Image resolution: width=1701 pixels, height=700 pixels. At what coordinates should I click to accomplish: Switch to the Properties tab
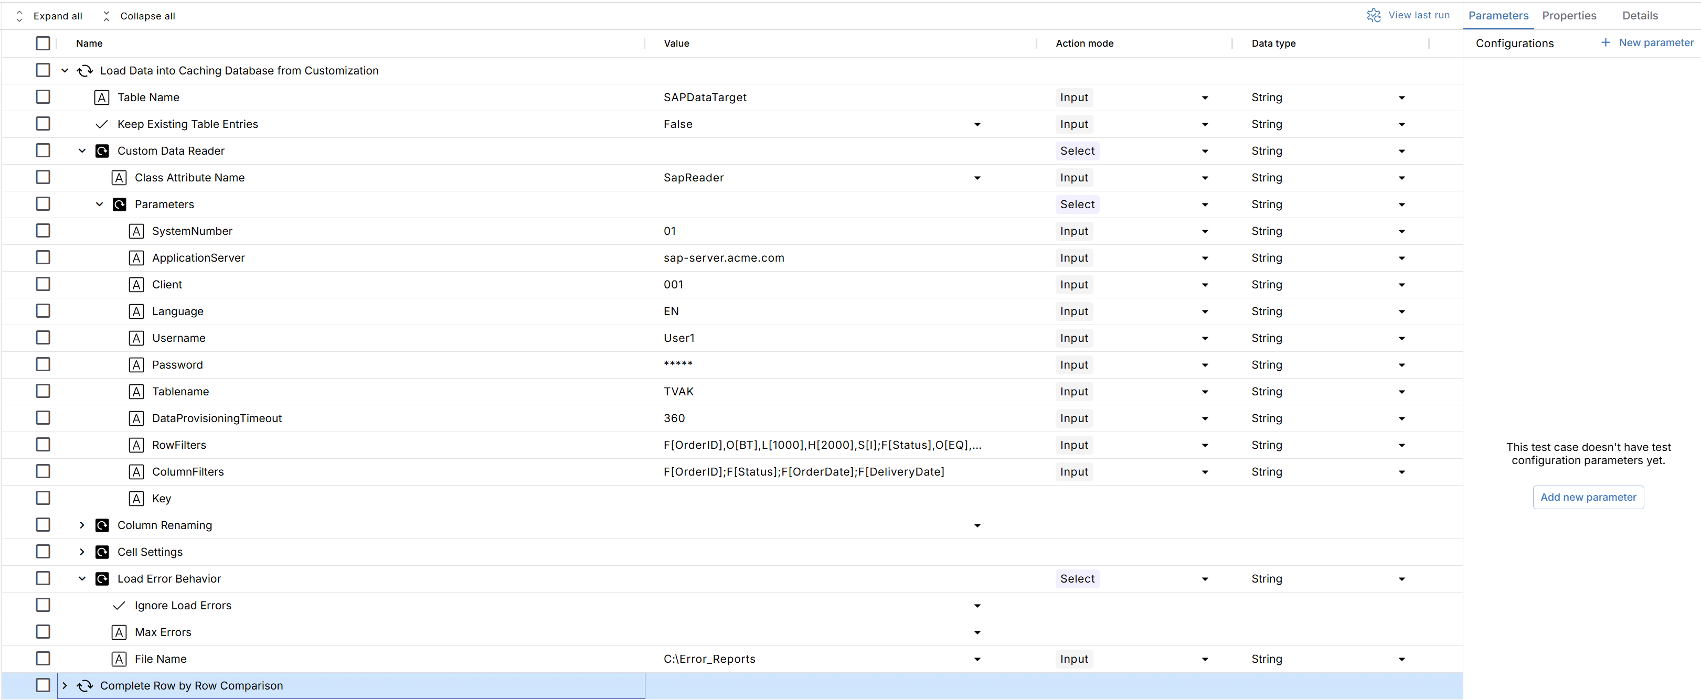pos(1568,16)
